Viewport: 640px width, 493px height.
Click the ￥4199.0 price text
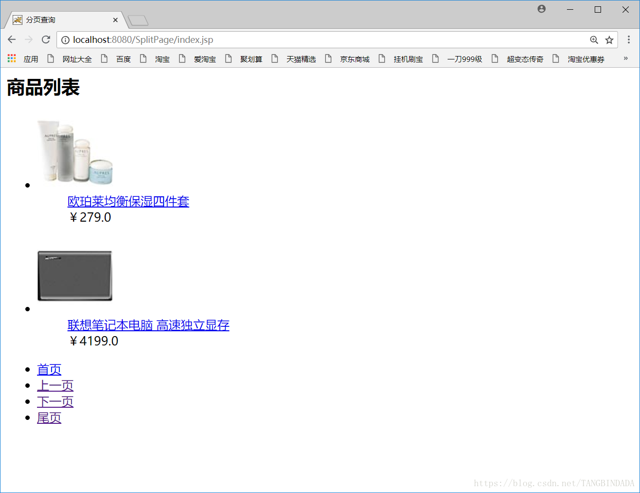93,341
